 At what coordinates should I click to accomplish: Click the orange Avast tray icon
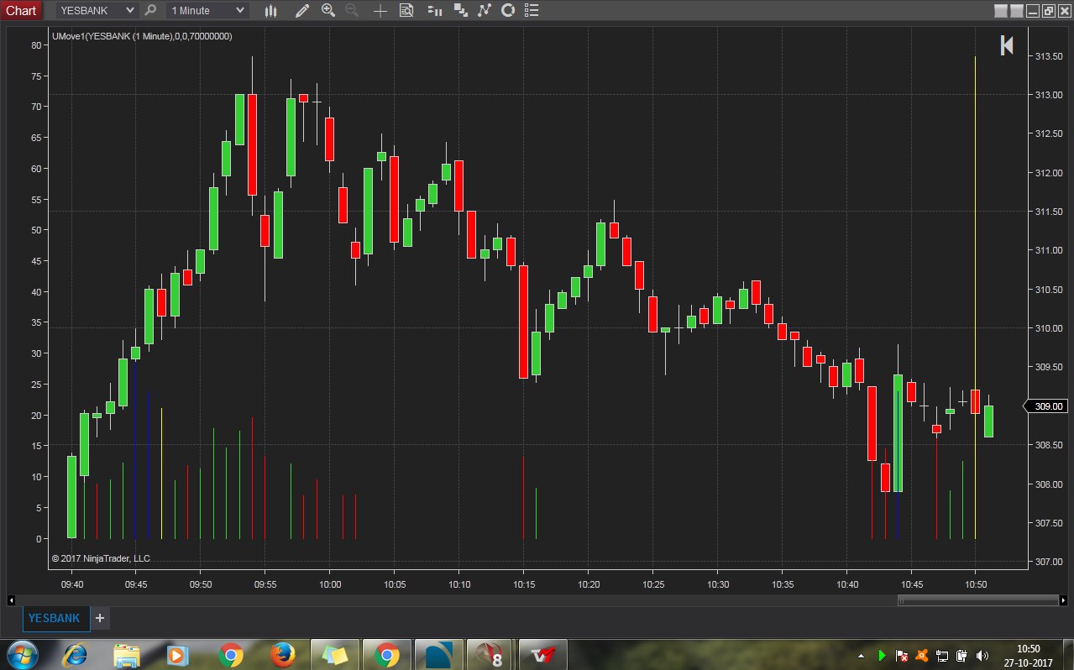921,655
